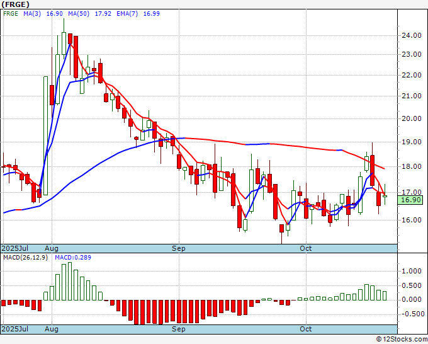Click the MA(3) legend label

click(x=32, y=14)
